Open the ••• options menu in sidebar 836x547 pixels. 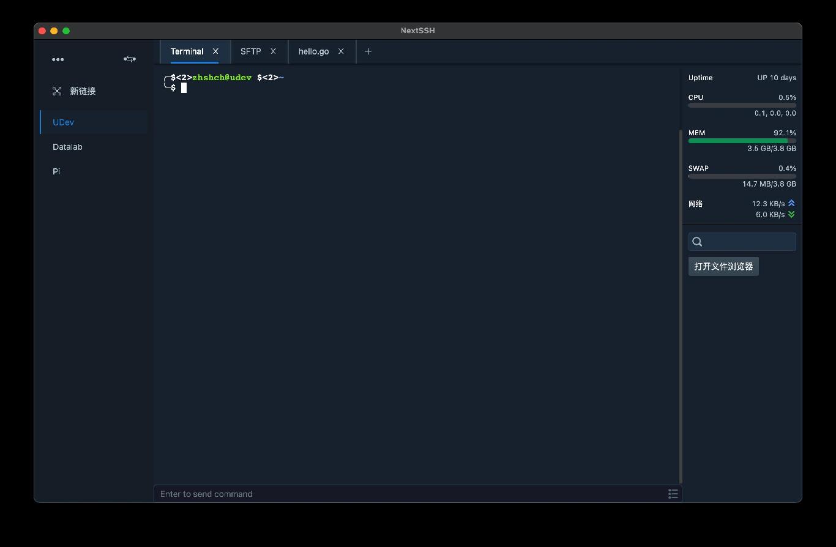tap(58, 59)
